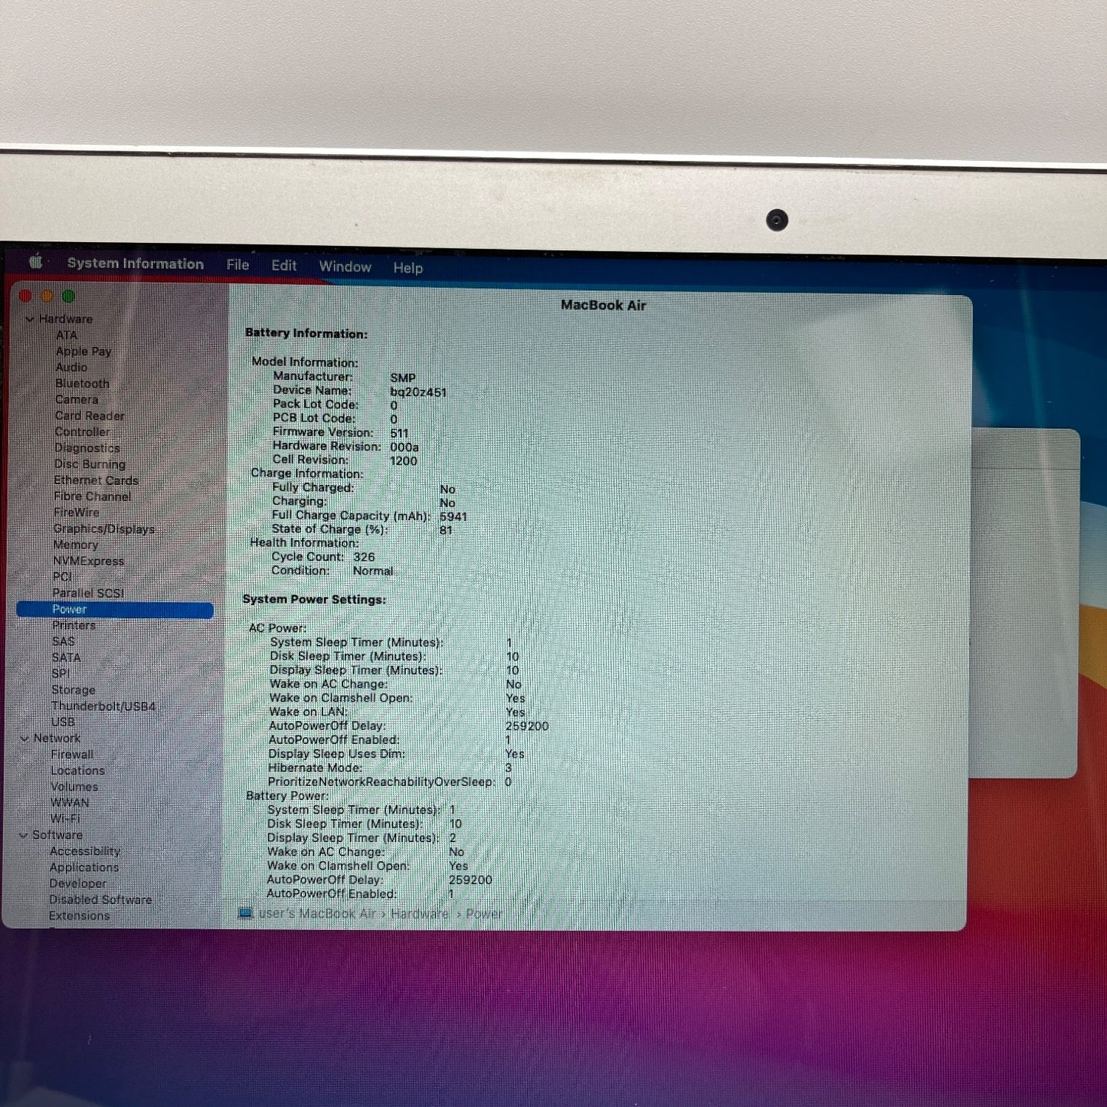Image resolution: width=1107 pixels, height=1107 pixels.
Task: Select Memory in the sidebar
Action: tap(75, 545)
